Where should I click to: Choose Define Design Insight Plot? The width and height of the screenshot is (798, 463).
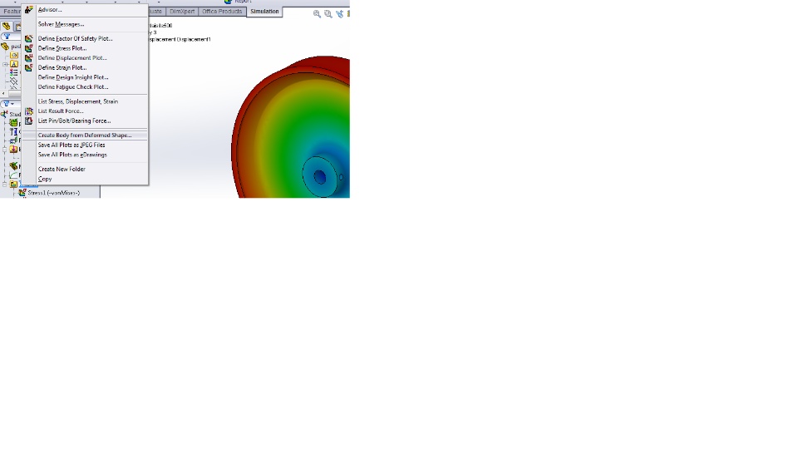73,77
